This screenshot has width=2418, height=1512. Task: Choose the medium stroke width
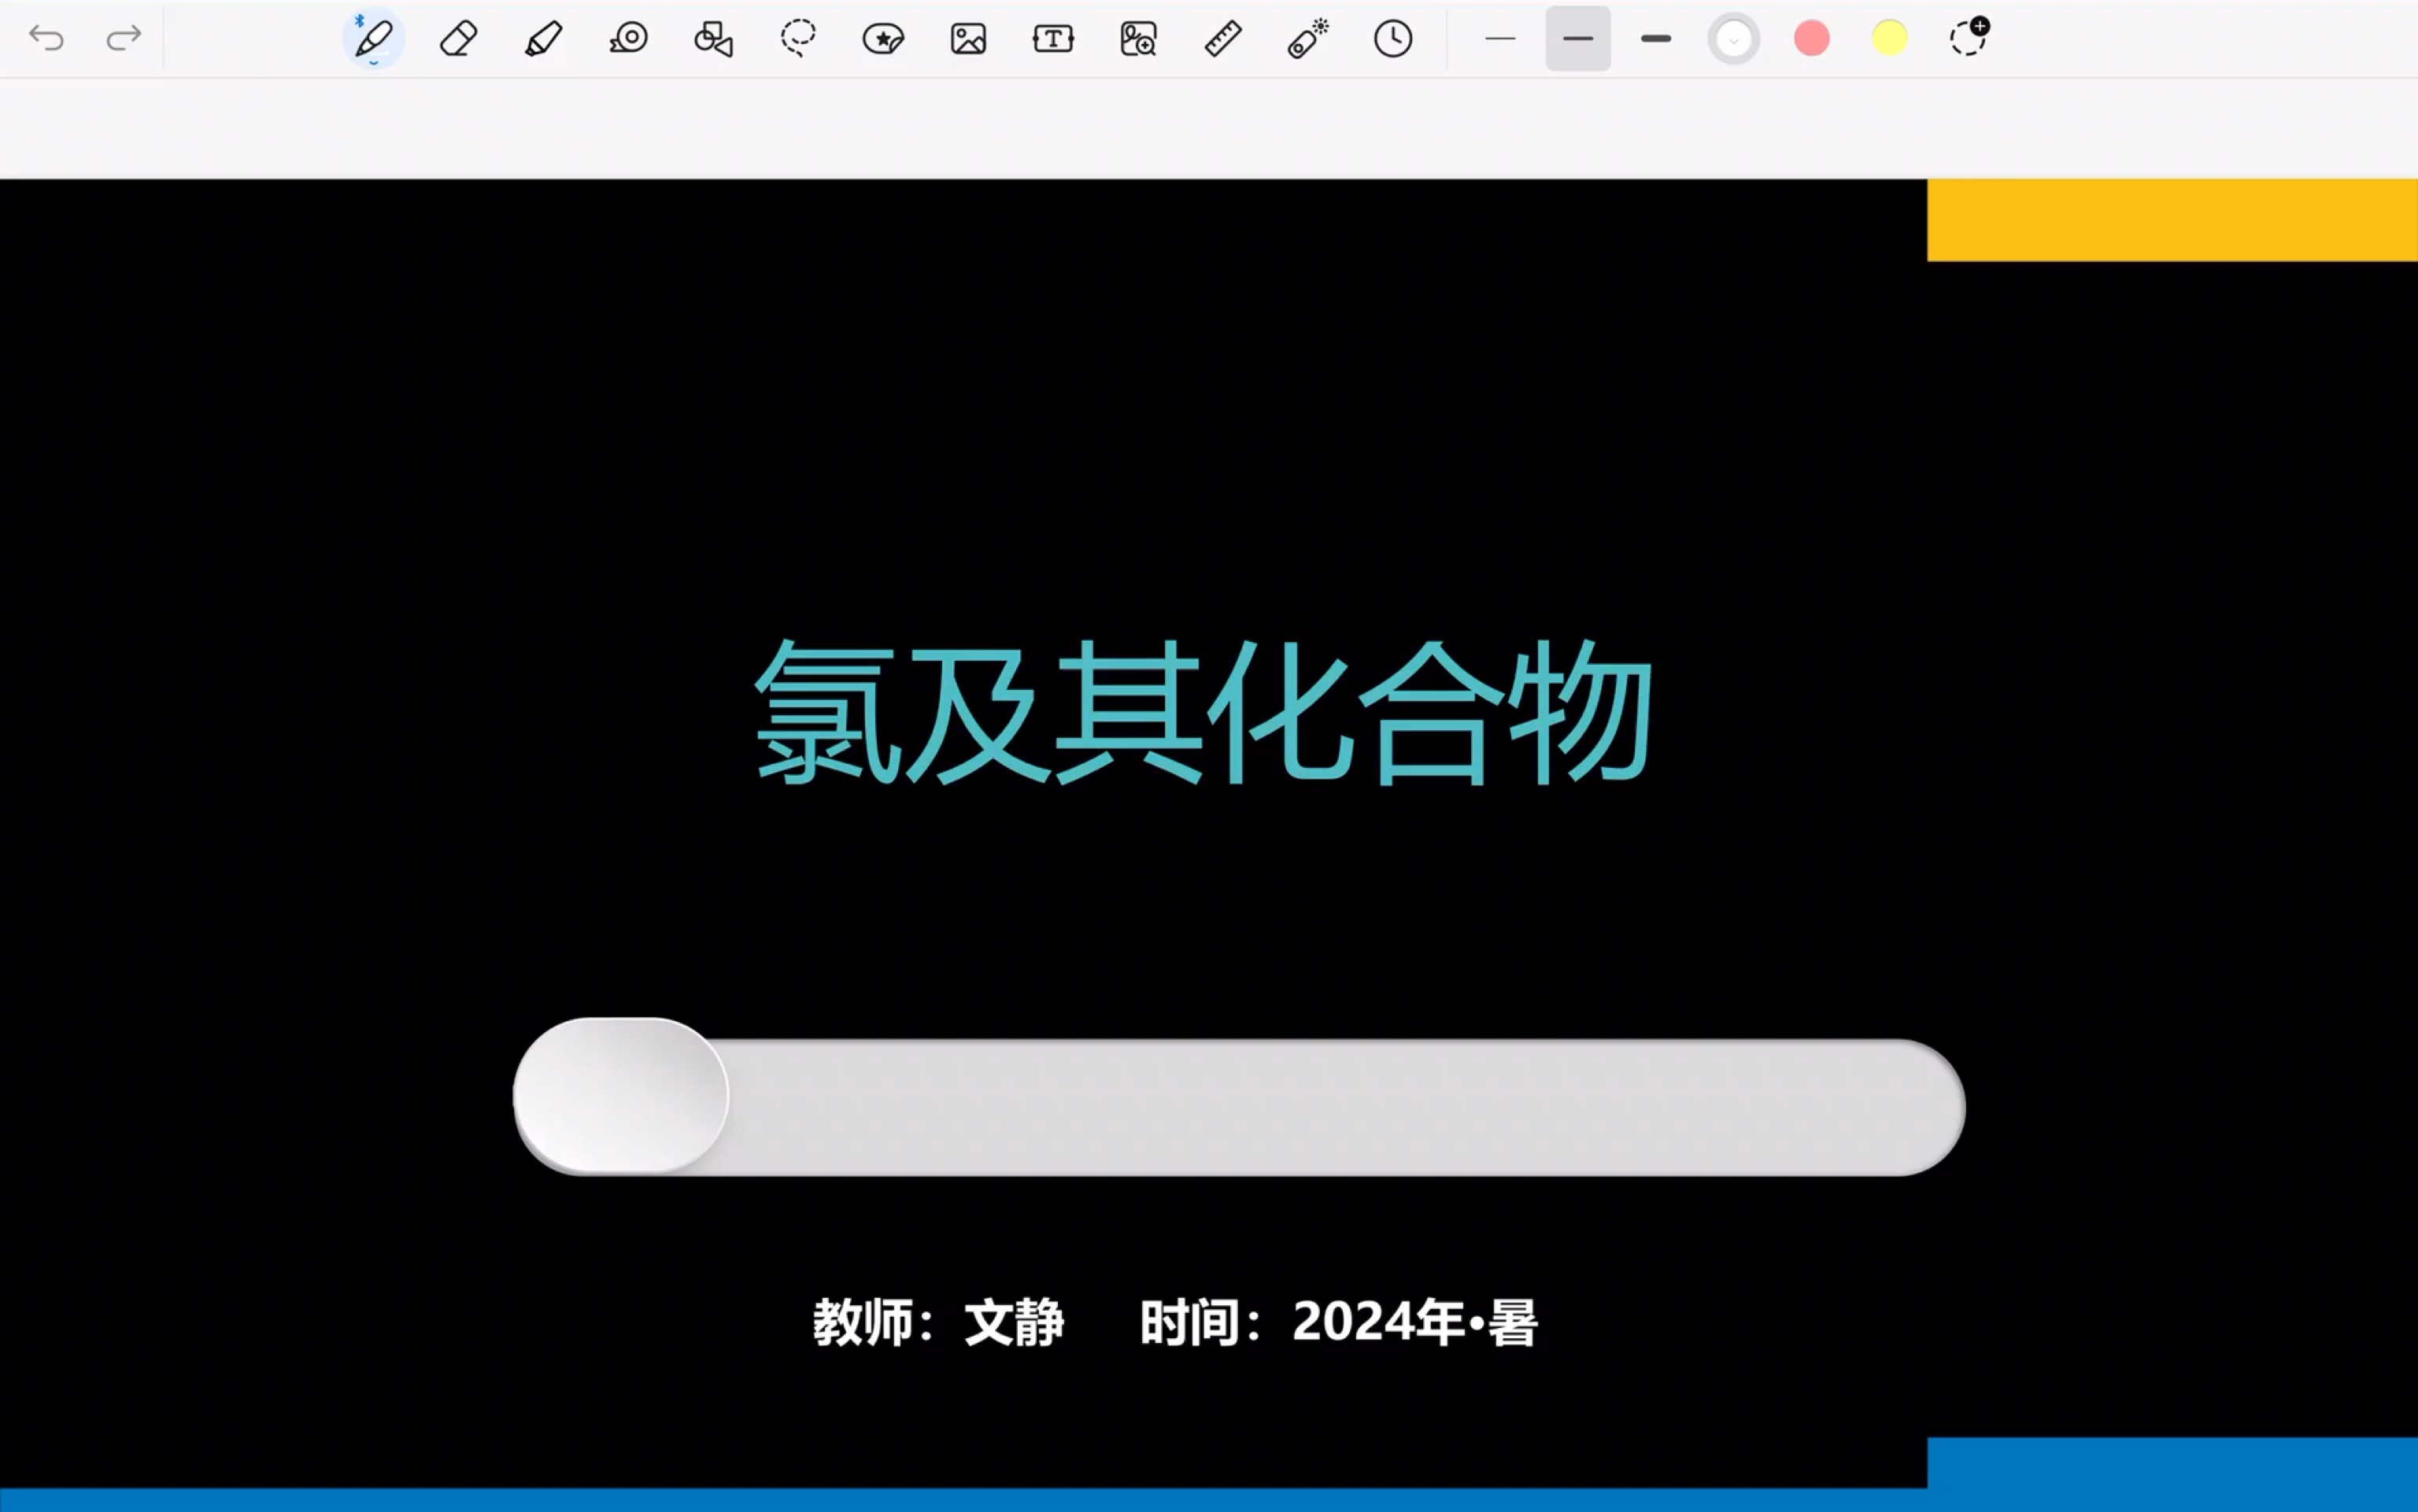(x=1577, y=39)
